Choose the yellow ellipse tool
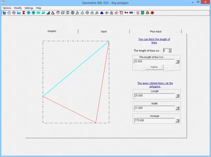 107,13
